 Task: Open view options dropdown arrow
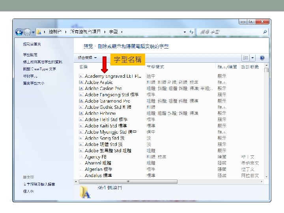252,58
